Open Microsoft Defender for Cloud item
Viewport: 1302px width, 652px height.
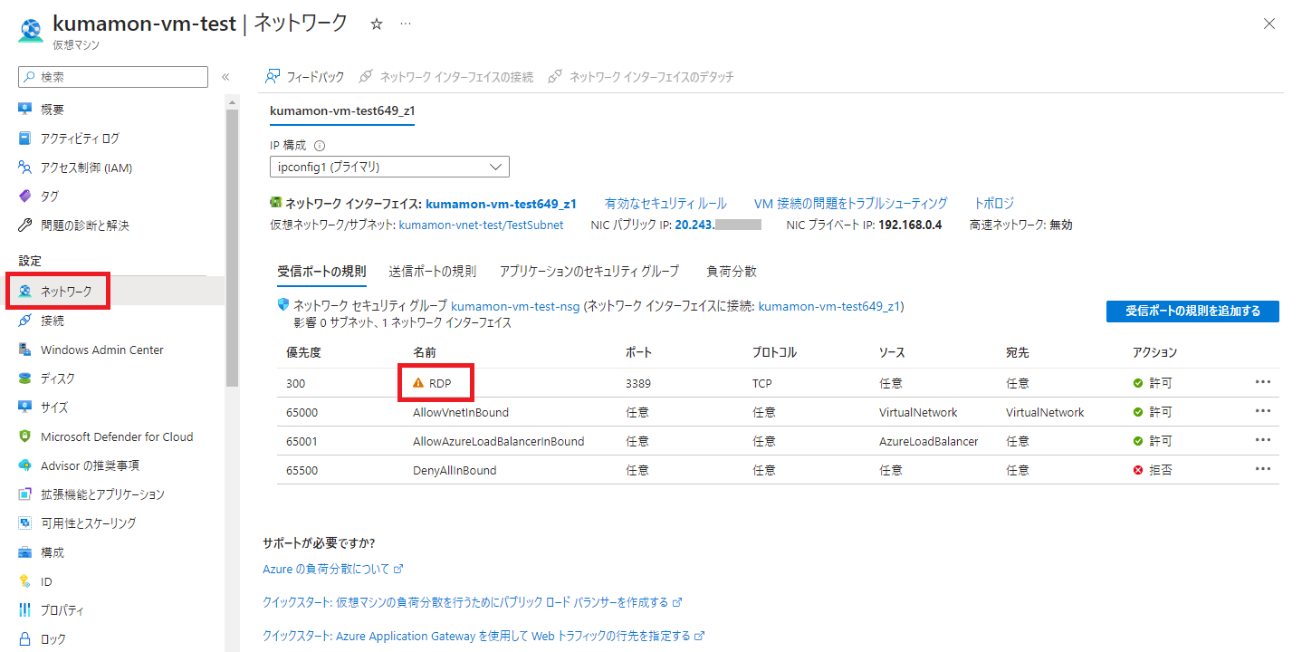(116, 436)
